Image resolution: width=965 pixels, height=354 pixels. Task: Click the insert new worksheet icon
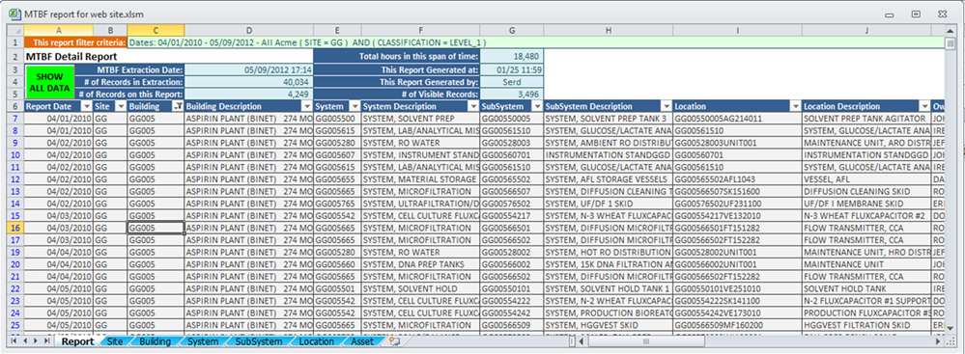point(394,341)
